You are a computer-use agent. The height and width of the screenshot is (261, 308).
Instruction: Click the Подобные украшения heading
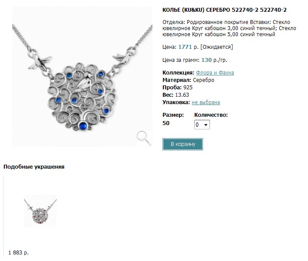(x=34, y=167)
